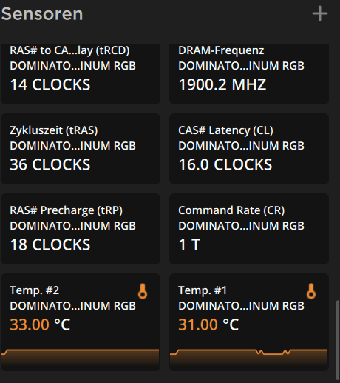
Task: Select the DRAM-Frequenz sensor tile
Action: coord(249,74)
